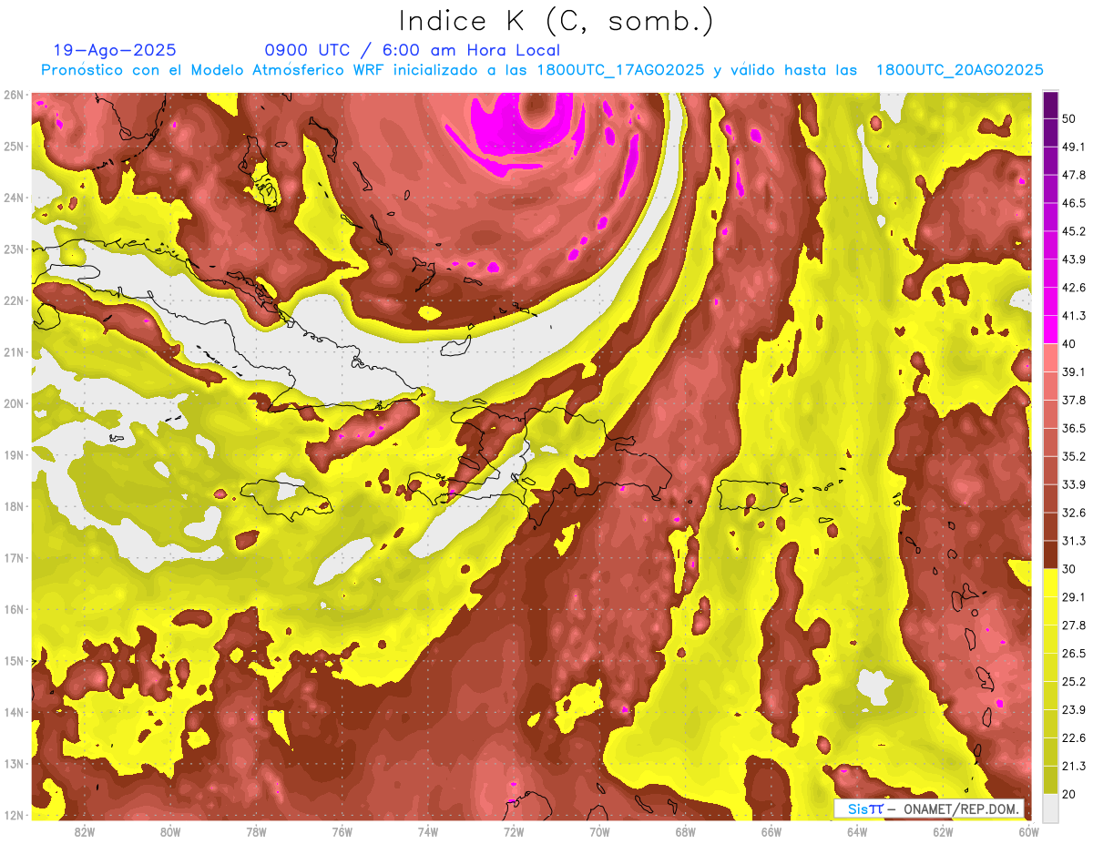Select the latitude label "22N"
Image resolution: width=1093 pixels, height=844 pixels.
coord(13,300)
